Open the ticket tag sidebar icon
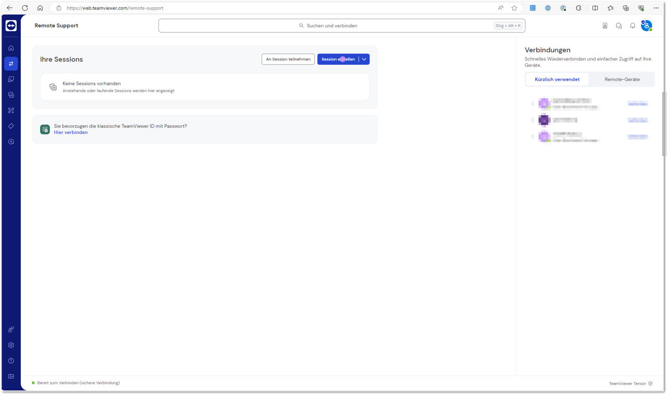The image size is (667, 395). [11, 126]
